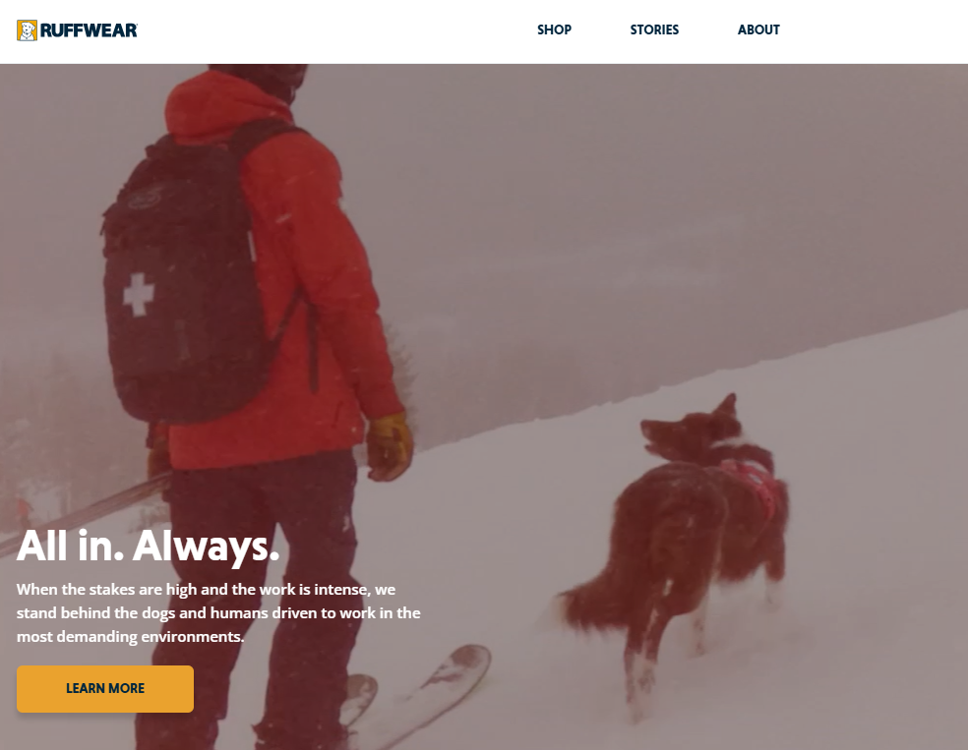Open the ABOUT menu
Screen dimensions: 968x750
point(758,29)
